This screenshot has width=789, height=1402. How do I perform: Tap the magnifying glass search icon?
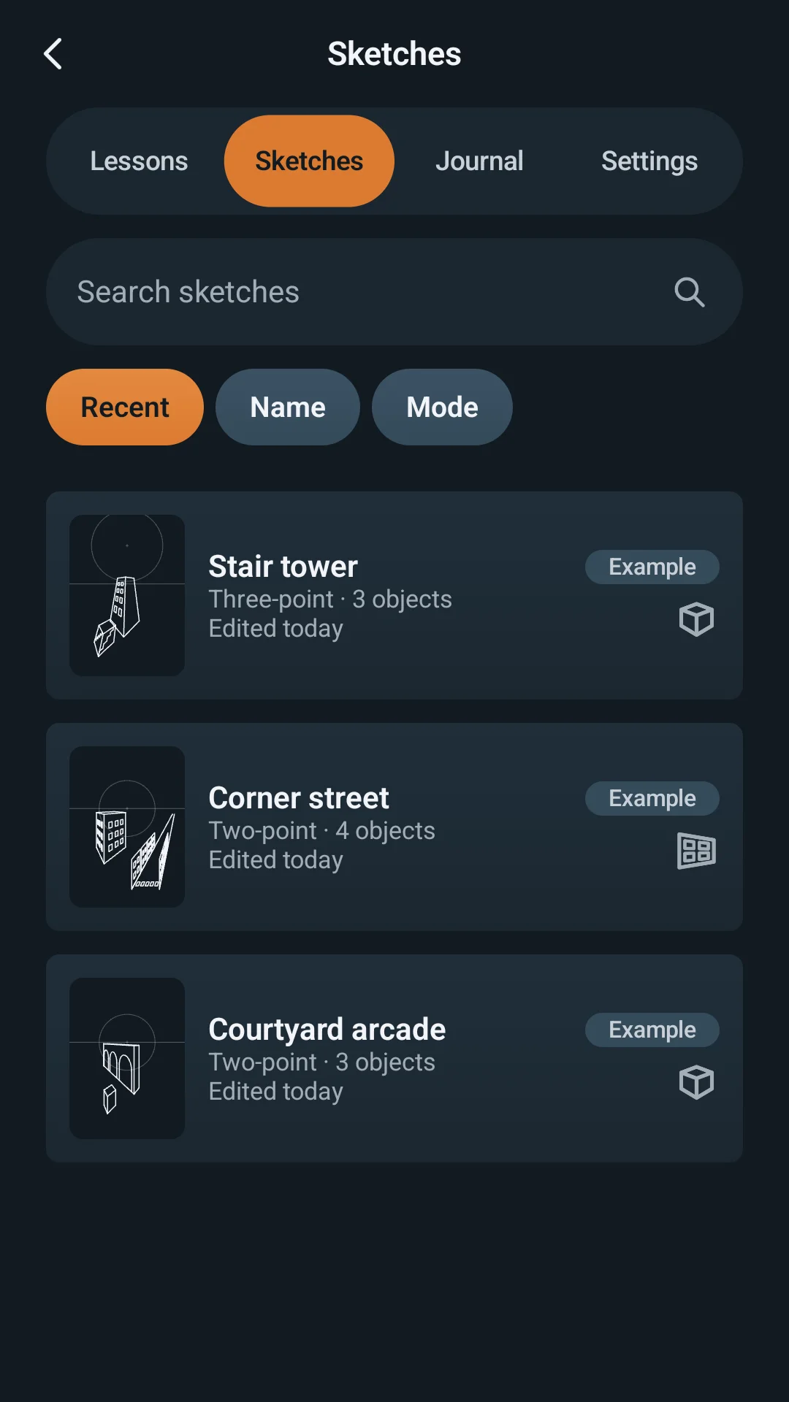(690, 292)
